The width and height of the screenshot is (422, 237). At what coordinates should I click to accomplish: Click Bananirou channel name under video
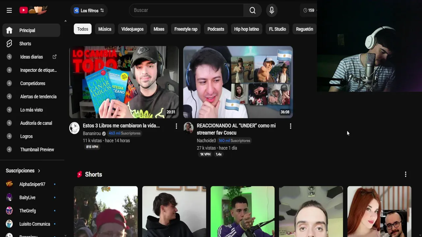pyautogui.click(x=92, y=133)
